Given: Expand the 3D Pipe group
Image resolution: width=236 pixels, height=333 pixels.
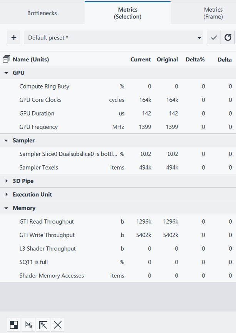Looking at the screenshot, I should 7,181.
